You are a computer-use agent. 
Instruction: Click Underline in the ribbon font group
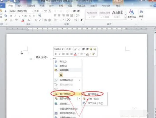tap(19, 16)
